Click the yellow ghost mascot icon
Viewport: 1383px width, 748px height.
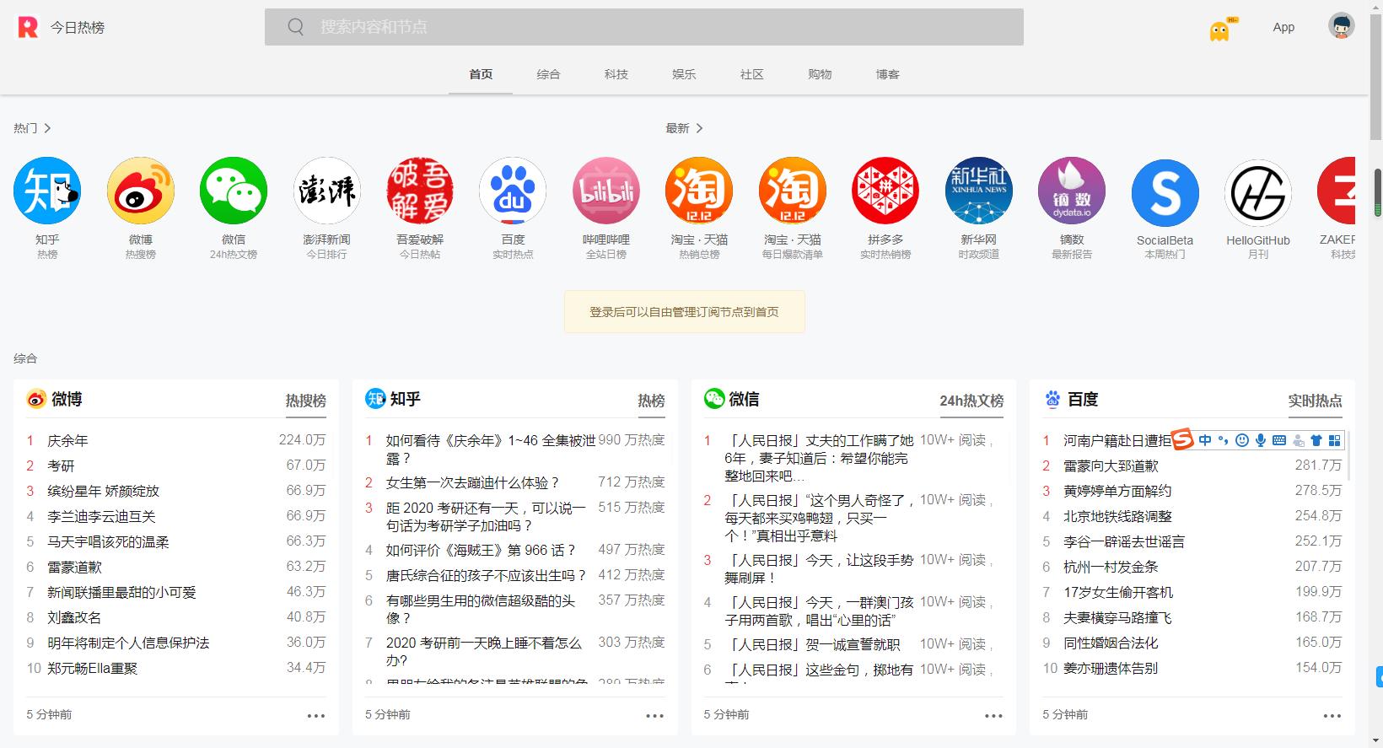1220,30
